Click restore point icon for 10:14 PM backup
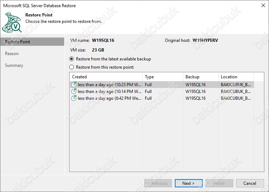 pos(74,91)
